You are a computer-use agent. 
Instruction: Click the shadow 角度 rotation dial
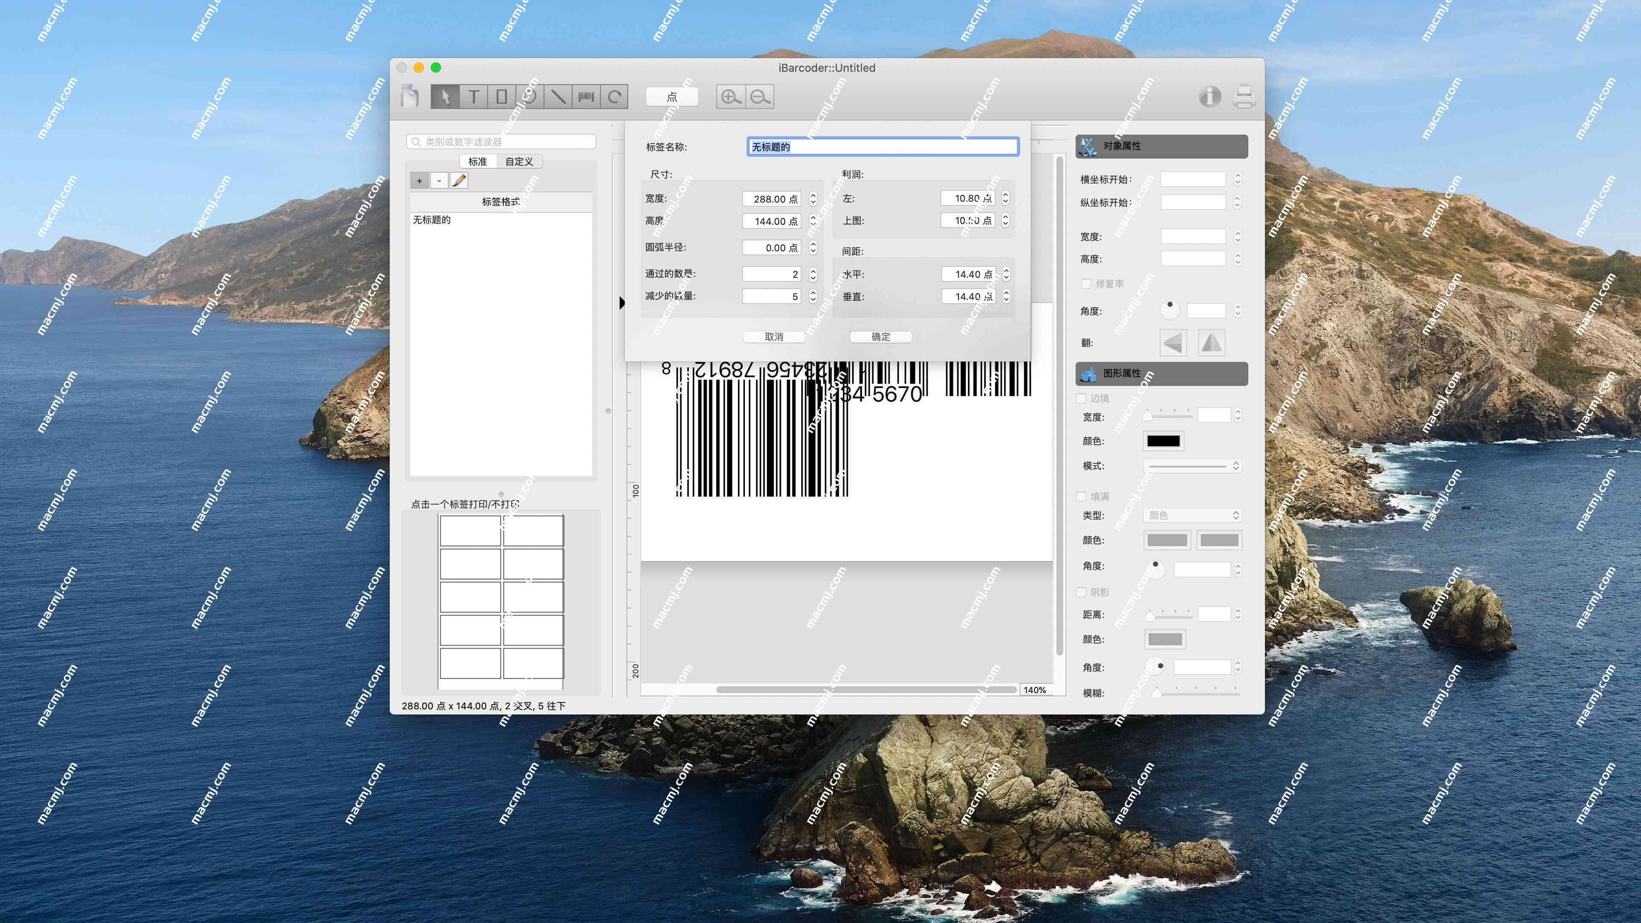(1156, 667)
